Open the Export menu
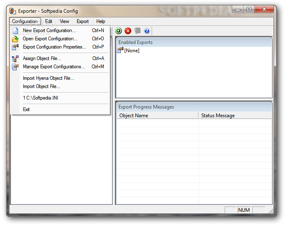The height and width of the screenshot is (225, 285). 82,21
